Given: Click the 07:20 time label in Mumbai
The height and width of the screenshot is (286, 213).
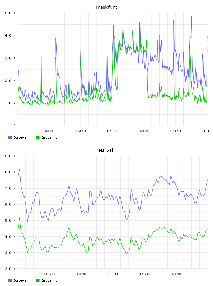Looking at the screenshot, I should (x=144, y=274).
